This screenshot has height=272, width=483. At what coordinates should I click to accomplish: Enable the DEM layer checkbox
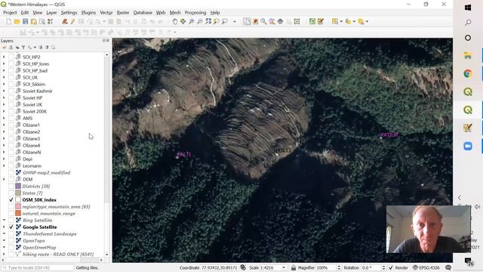pos(11,180)
